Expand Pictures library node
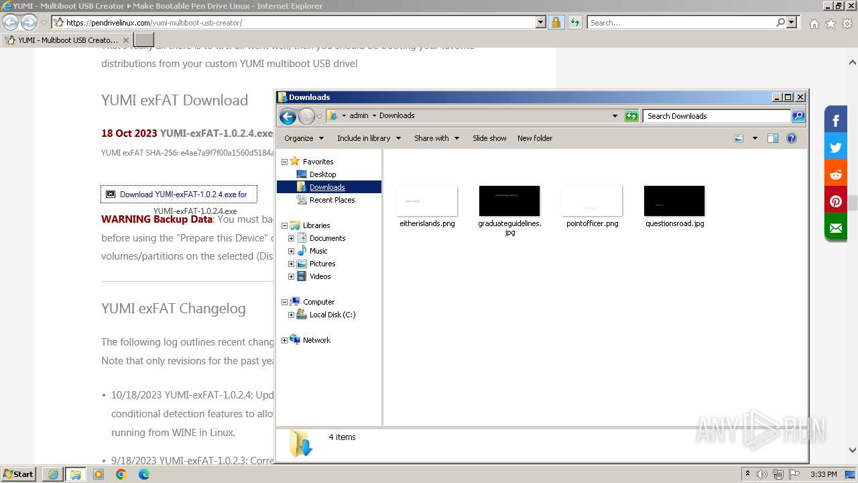The width and height of the screenshot is (858, 483). click(x=291, y=264)
